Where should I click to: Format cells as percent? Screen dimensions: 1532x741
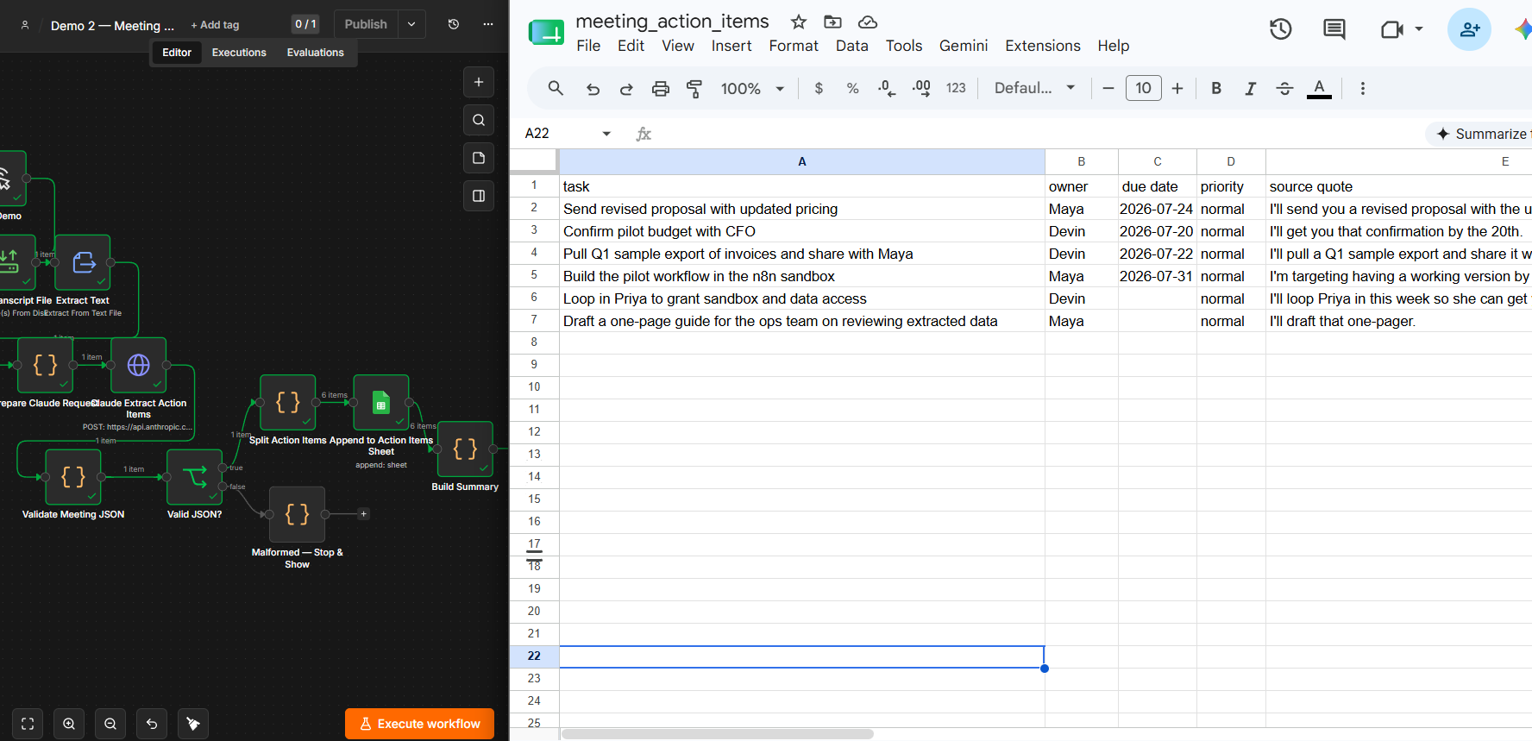pos(852,88)
